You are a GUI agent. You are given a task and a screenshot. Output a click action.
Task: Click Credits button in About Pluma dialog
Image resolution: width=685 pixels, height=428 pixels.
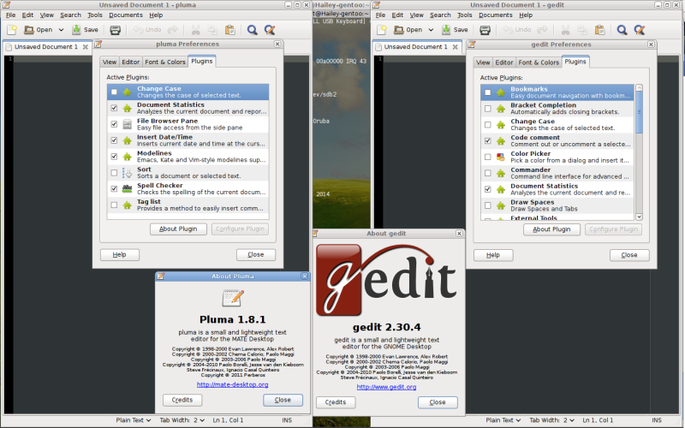point(182,400)
